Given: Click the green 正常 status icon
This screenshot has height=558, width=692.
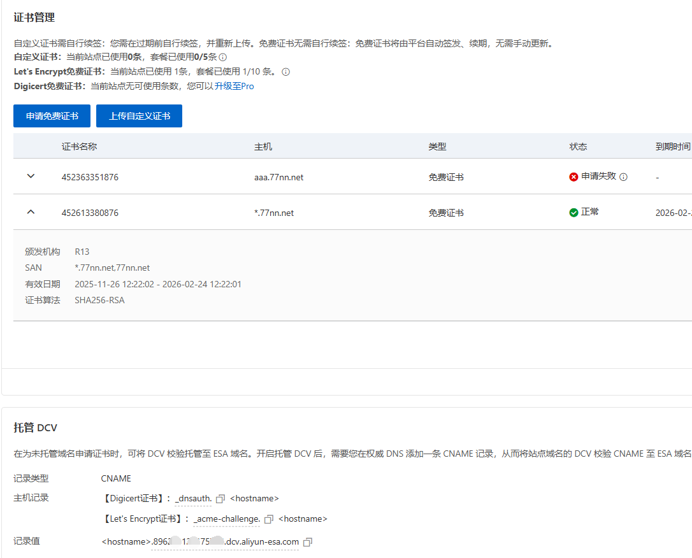Looking at the screenshot, I should click(573, 212).
